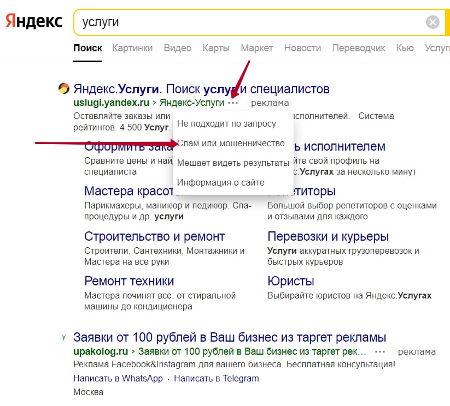This screenshot has width=450, height=406.
Task: Open 'Яндекс.Услуги. Поиск услуг и специалистов' result
Action: [x=201, y=89]
